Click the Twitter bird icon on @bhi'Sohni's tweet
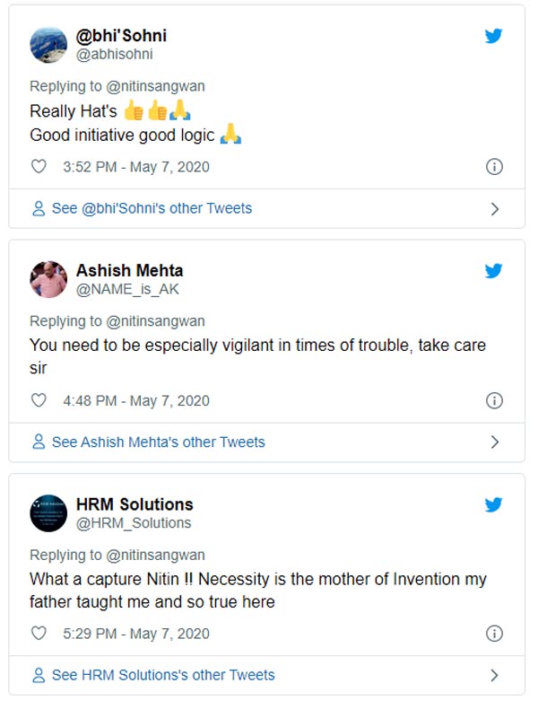 493,37
